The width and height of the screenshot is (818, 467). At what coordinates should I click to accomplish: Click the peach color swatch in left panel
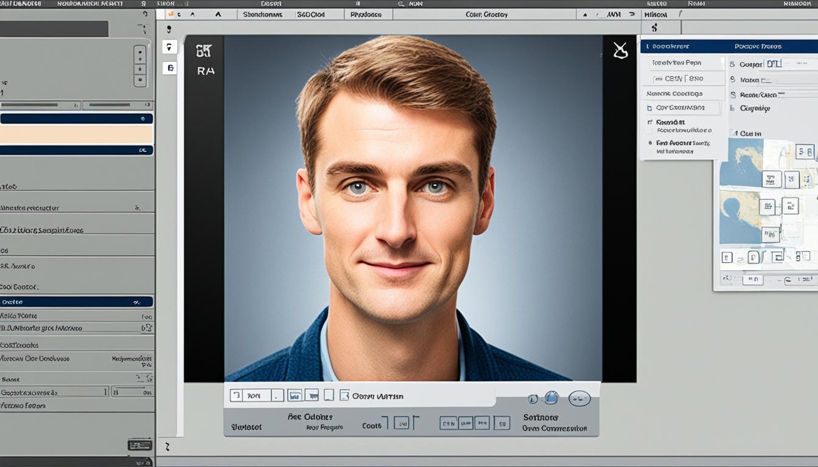click(76, 134)
